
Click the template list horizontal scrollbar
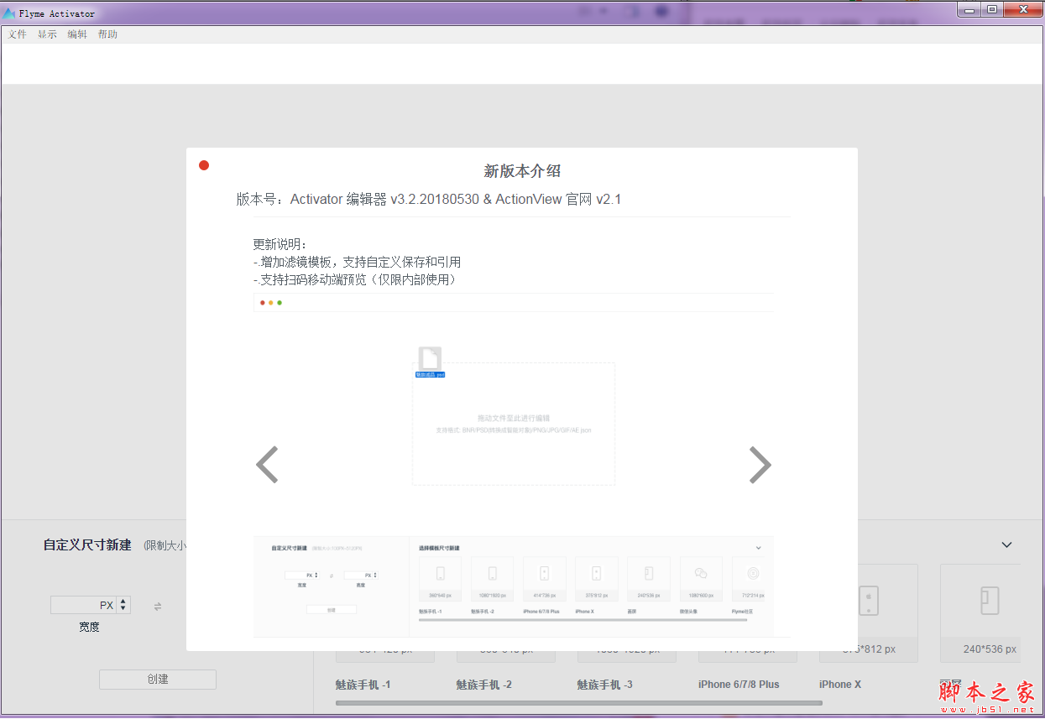(579, 703)
